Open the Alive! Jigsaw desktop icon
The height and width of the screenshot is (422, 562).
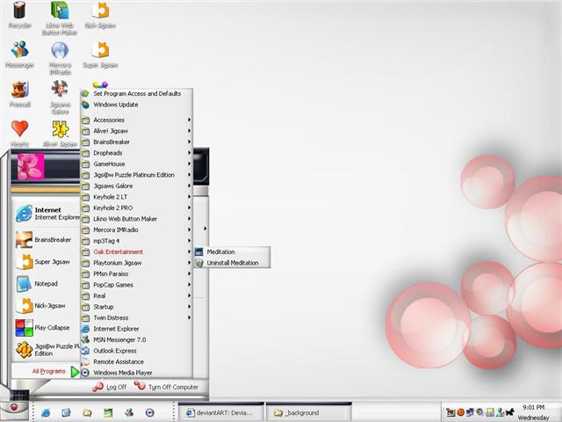coord(60,134)
